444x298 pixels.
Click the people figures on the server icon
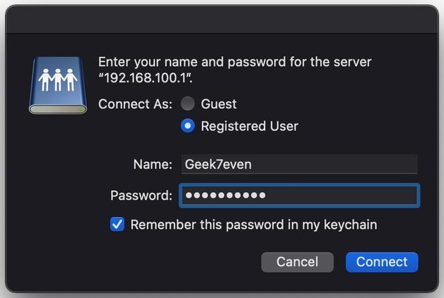click(x=58, y=78)
